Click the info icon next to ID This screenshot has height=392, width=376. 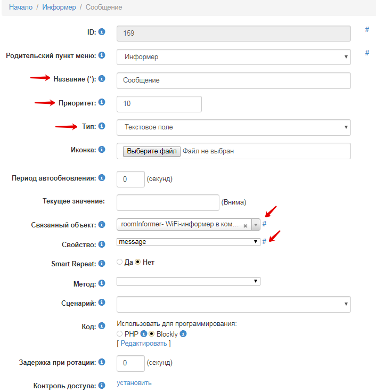pyautogui.click(x=102, y=32)
